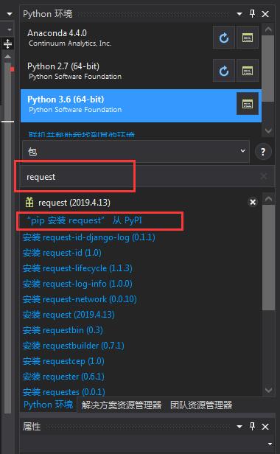Install request-id (1.0)

(x=62, y=253)
